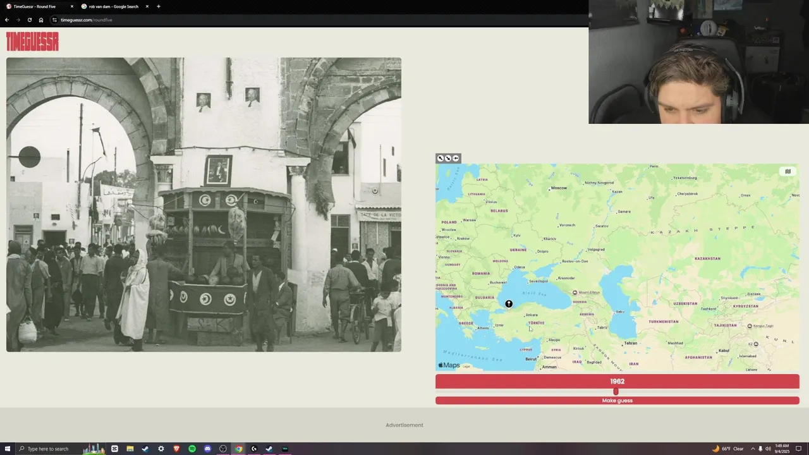Viewport: 809px width, 455px height.
Task: Click the Legal link on the map
Action: (x=466, y=366)
